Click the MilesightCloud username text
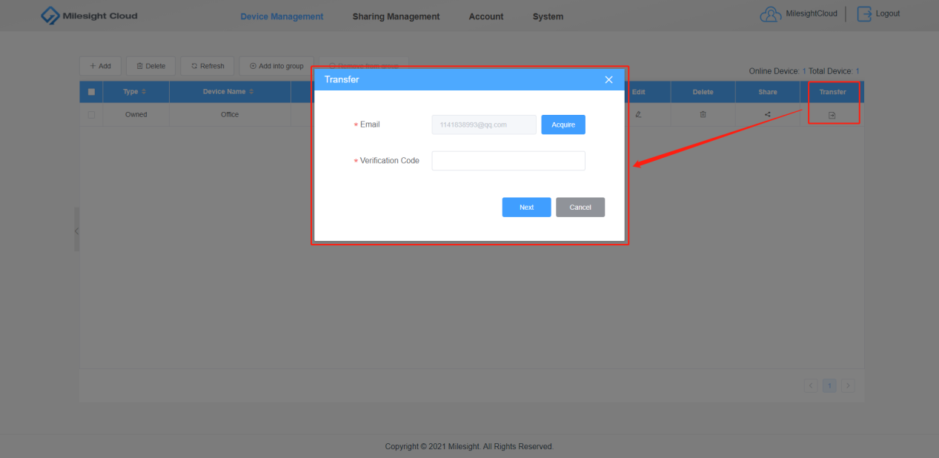This screenshot has width=939, height=458. pyautogui.click(x=812, y=13)
